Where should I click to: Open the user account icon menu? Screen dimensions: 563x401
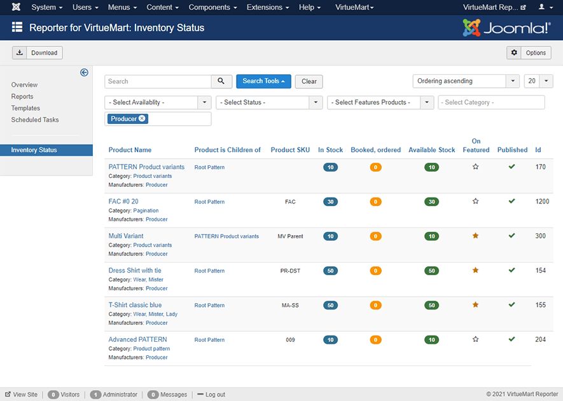(545, 7)
